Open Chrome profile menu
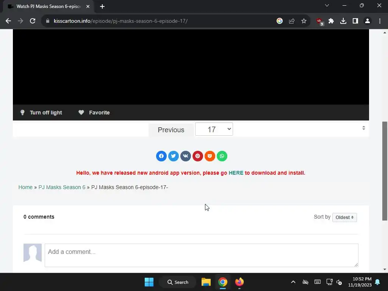This screenshot has height=291, width=388. (x=368, y=21)
